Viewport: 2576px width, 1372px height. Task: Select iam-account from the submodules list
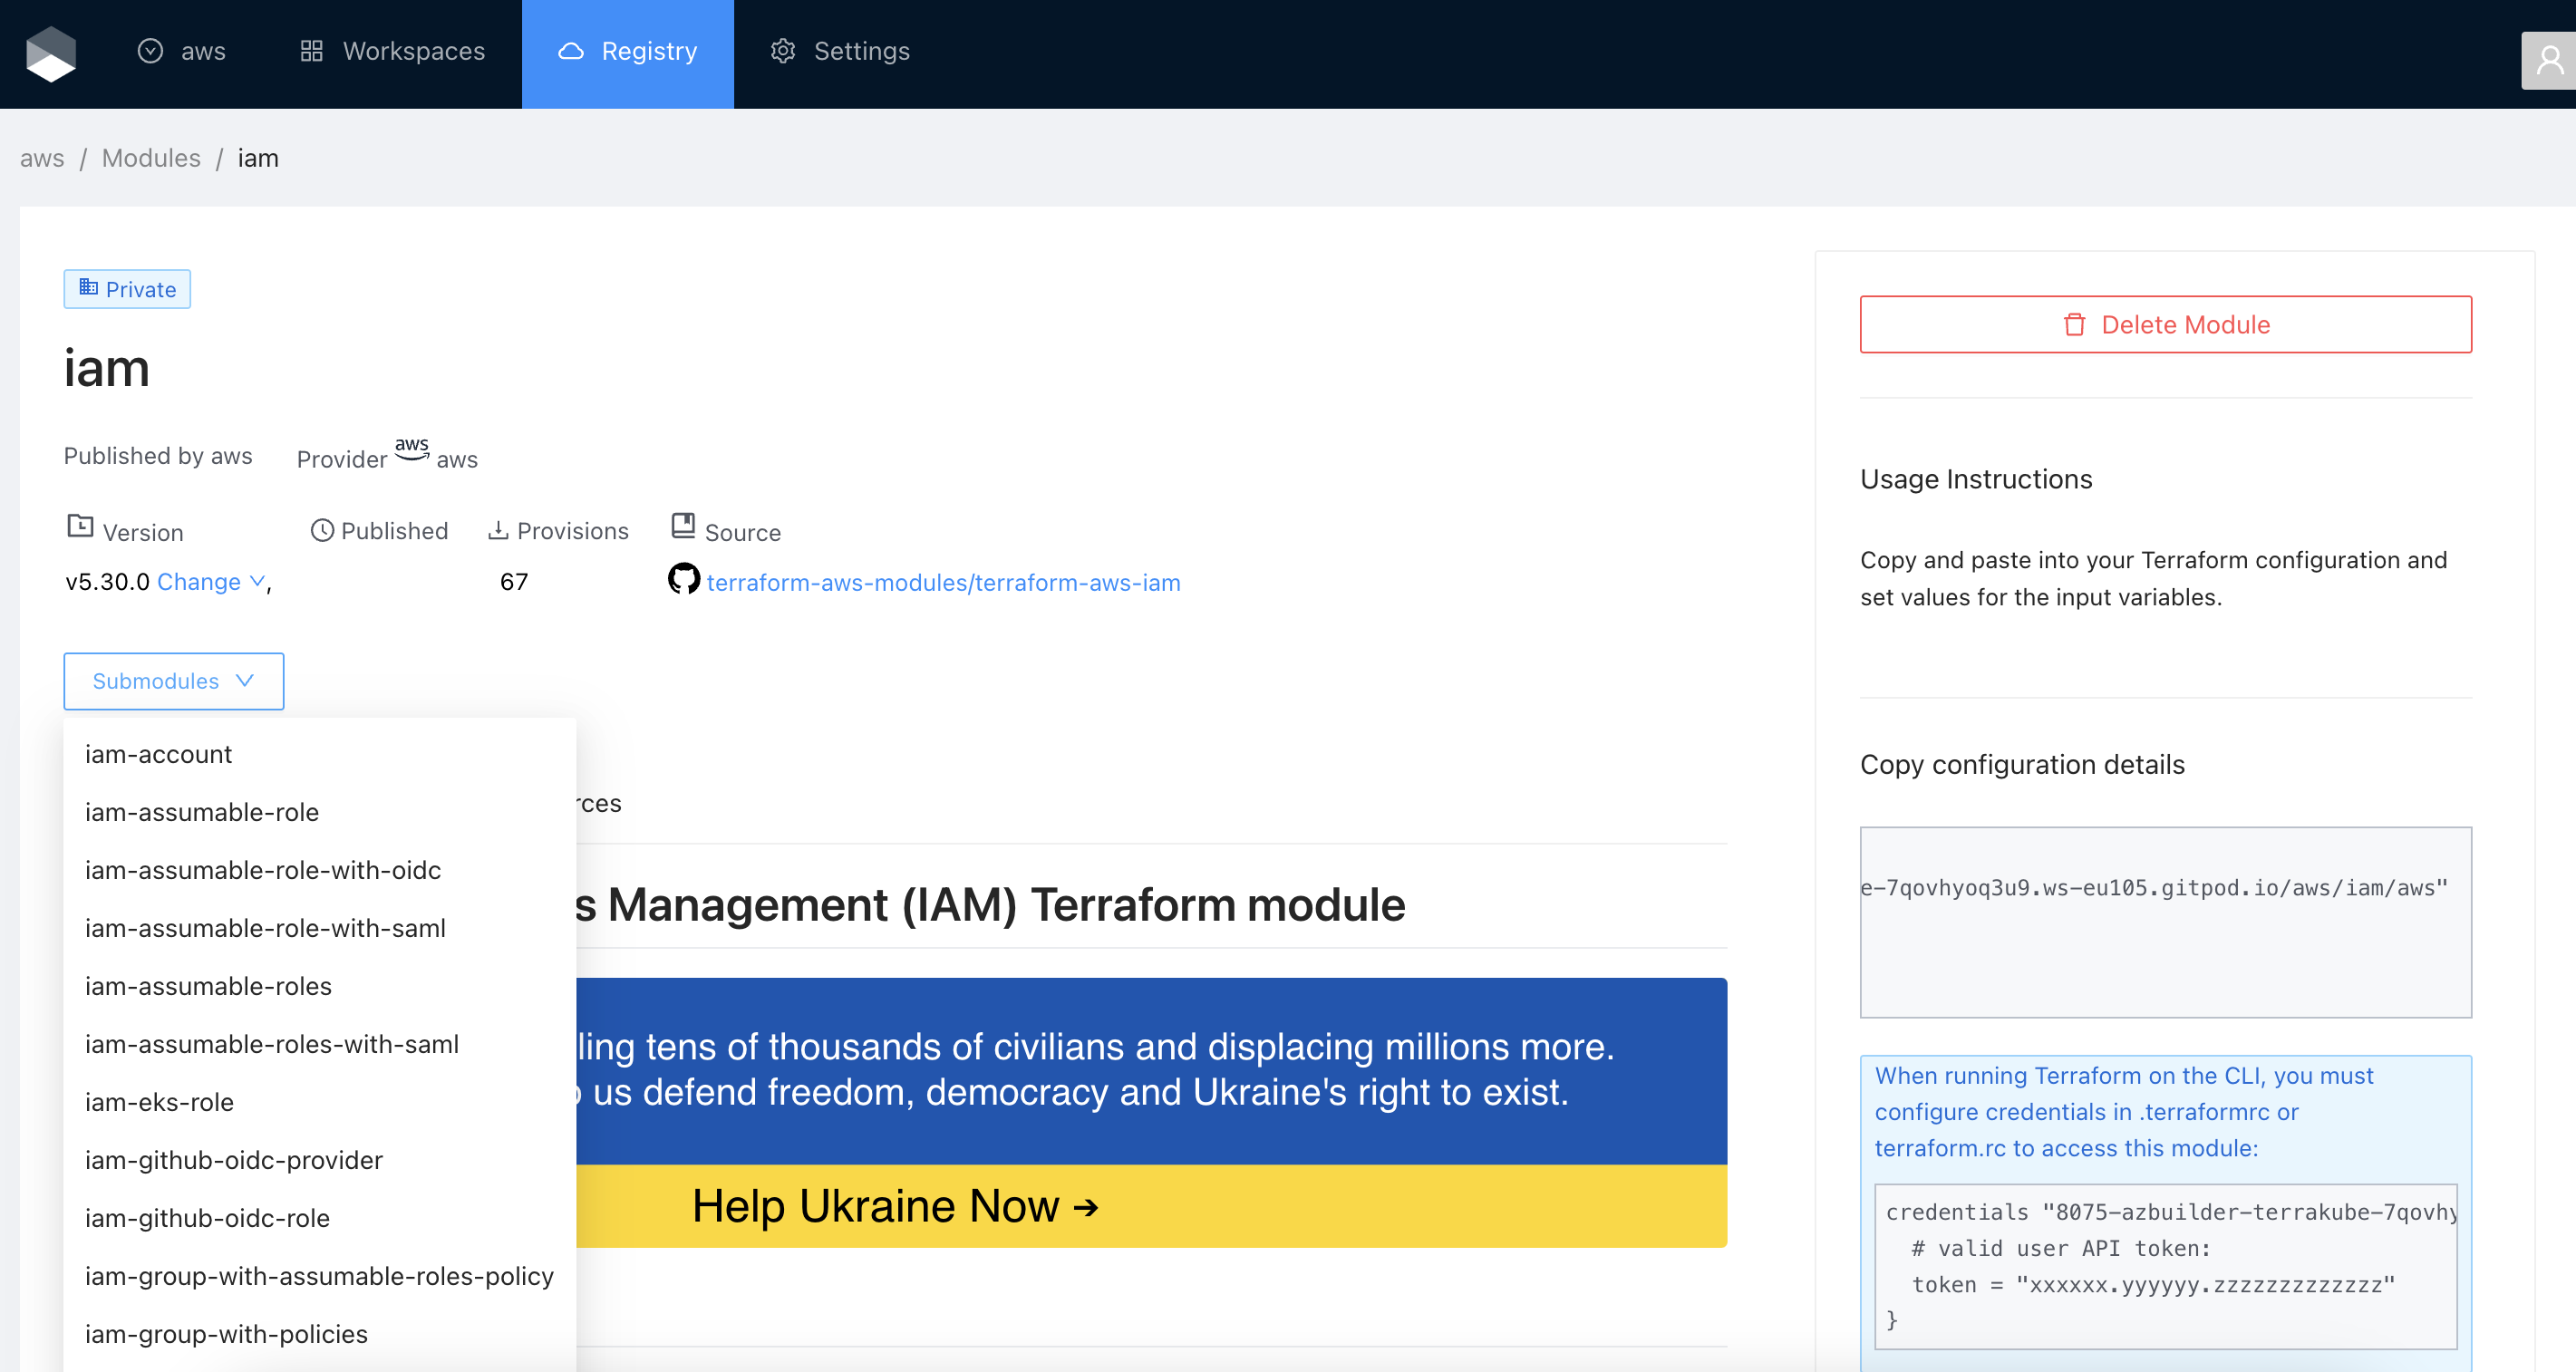coord(158,754)
